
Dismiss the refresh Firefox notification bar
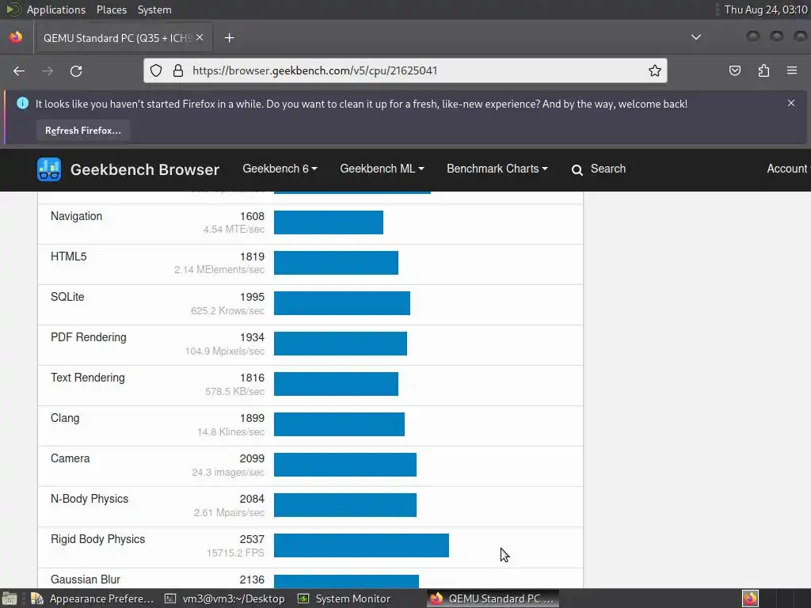[791, 103]
